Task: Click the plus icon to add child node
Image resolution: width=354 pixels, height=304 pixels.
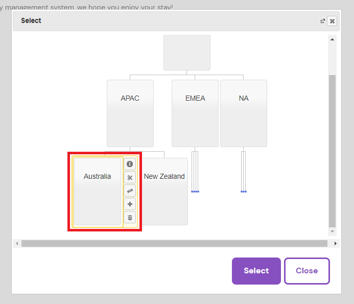Action: tap(130, 204)
